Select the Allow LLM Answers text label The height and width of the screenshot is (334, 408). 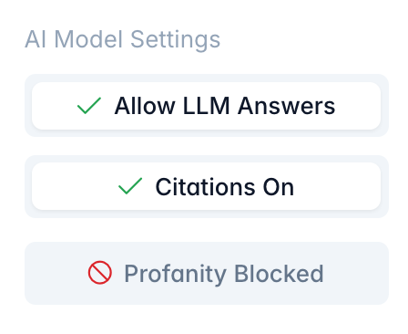tap(225, 106)
